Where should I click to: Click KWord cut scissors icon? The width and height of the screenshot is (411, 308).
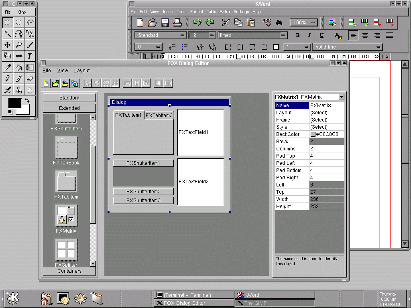tap(226, 23)
